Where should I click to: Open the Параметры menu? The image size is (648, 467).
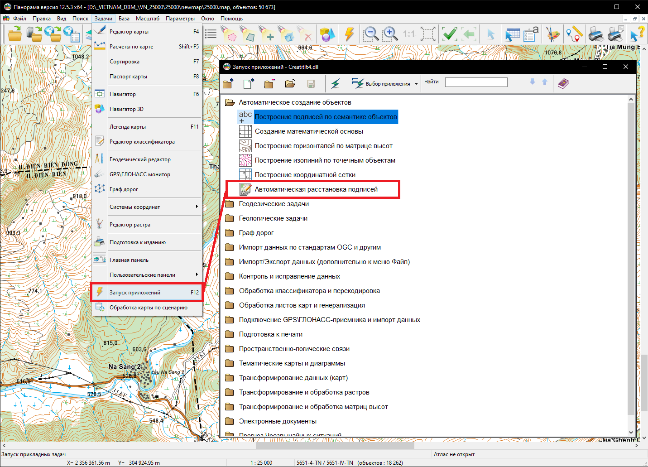[x=180, y=19]
